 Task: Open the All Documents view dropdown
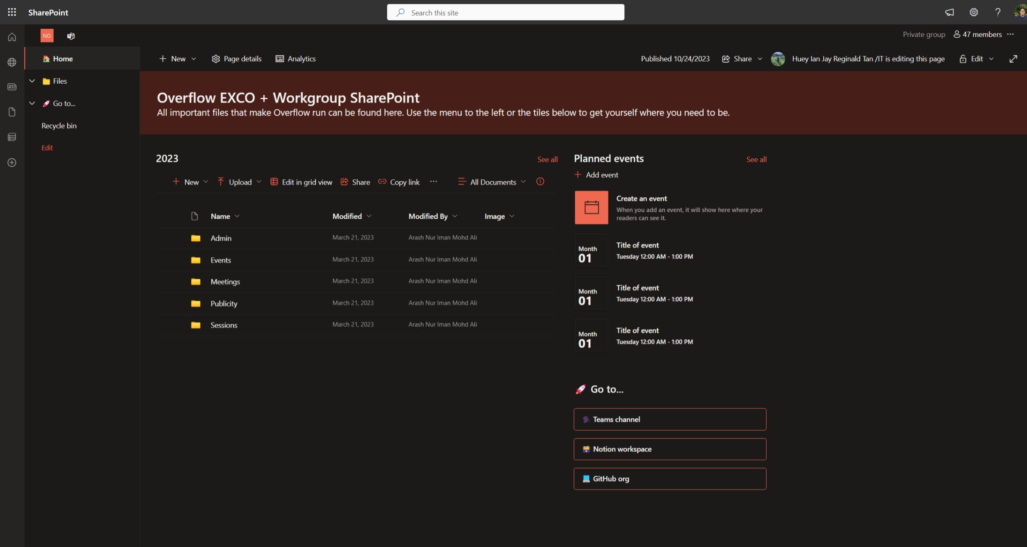pyautogui.click(x=492, y=182)
